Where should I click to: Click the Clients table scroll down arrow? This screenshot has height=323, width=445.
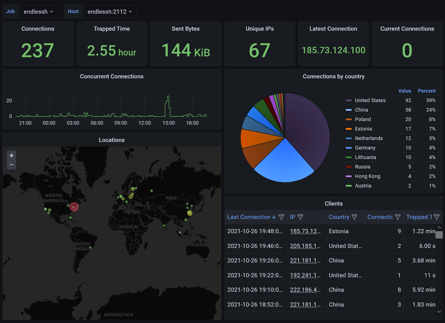click(439, 312)
